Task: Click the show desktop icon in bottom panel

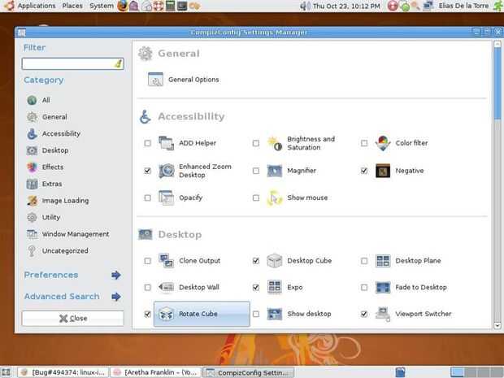Action: tap(7, 372)
